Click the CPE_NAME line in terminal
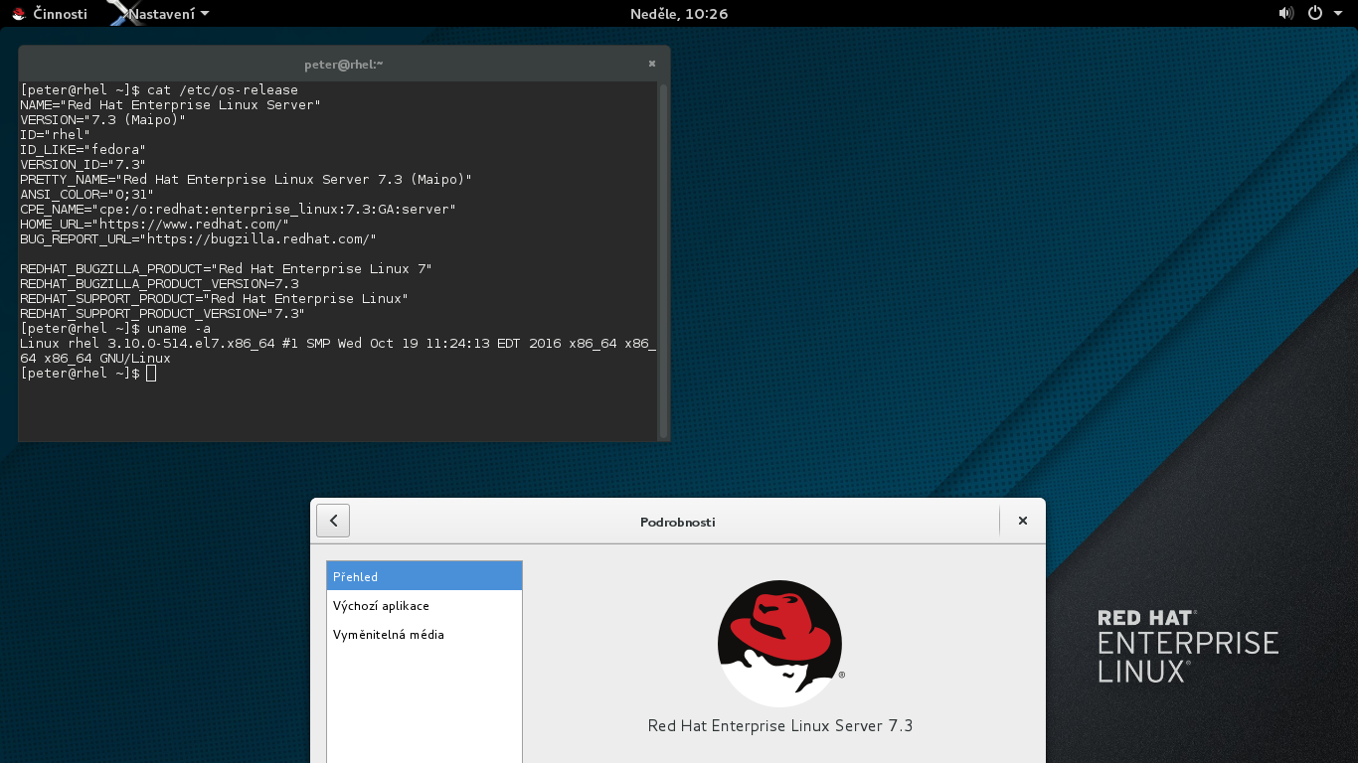Image resolution: width=1358 pixels, height=763 pixels. click(x=239, y=209)
